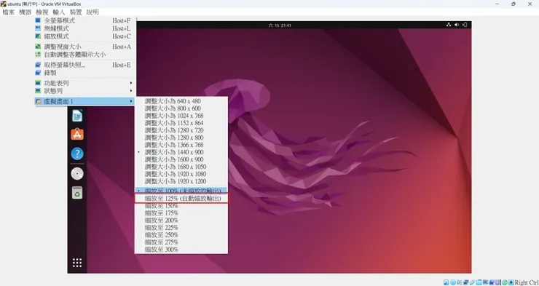This screenshot has width=539, height=286.
Task: Expand the 虛擬畫面 1 submenu
Action: pyautogui.click(x=85, y=101)
